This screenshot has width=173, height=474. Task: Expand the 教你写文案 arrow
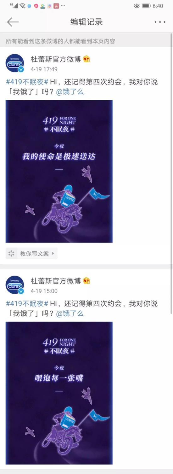(x=53, y=253)
